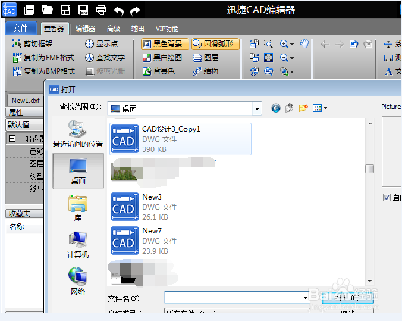Go back with the dialog back arrow
The image size is (402, 321).
(275, 108)
